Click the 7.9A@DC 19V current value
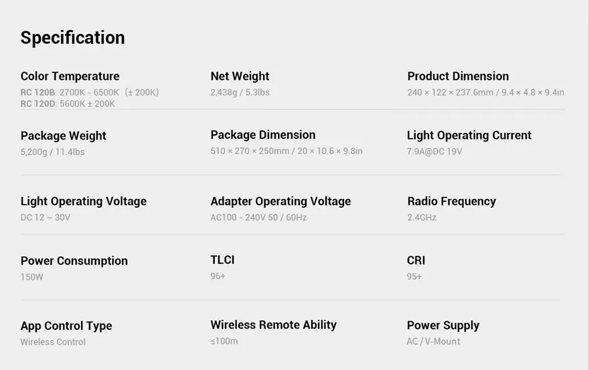 tap(434, 152)
